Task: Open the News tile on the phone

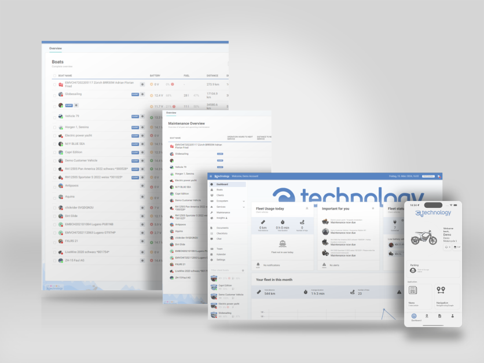Action: 419,296
